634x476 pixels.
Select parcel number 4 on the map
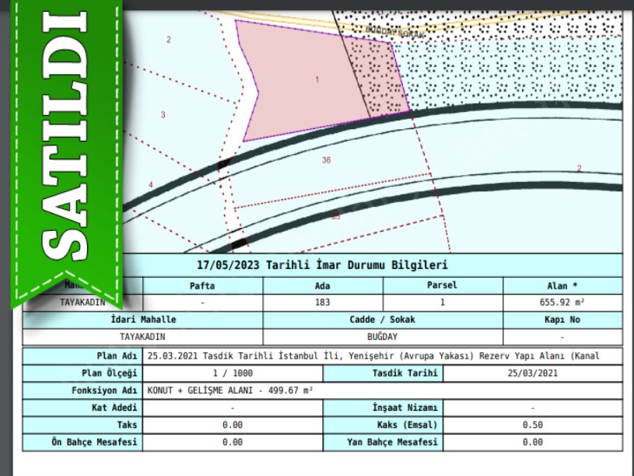point(151,185)
